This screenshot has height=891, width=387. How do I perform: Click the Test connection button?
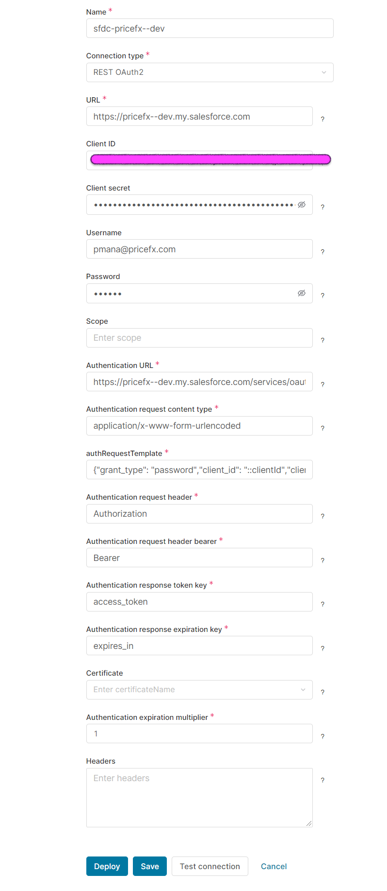(210, 866)
